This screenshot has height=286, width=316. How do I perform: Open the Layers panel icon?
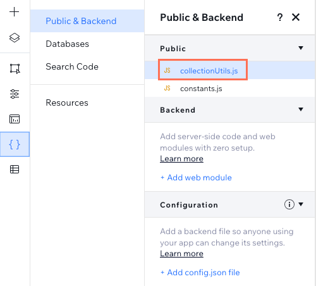pos(15,38)
